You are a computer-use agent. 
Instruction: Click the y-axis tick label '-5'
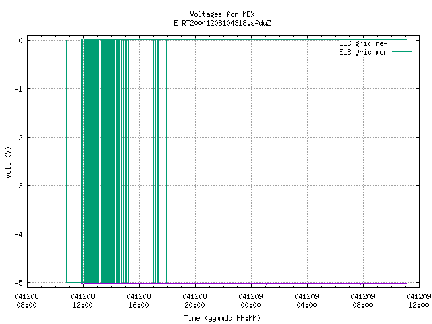(x=19, y=283)
